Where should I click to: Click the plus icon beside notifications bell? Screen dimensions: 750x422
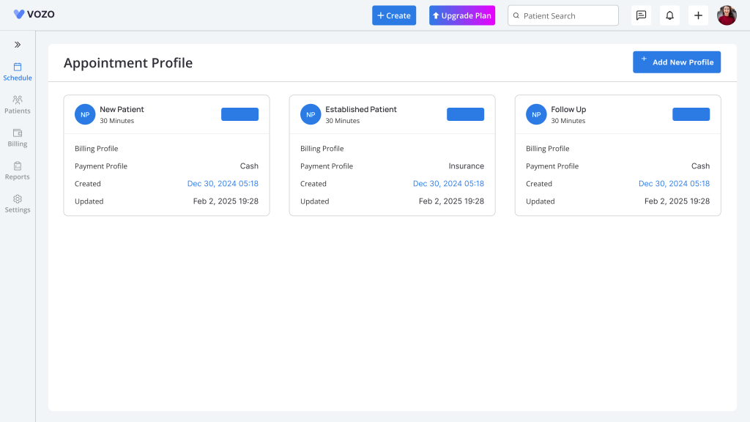tap(698, 16)
